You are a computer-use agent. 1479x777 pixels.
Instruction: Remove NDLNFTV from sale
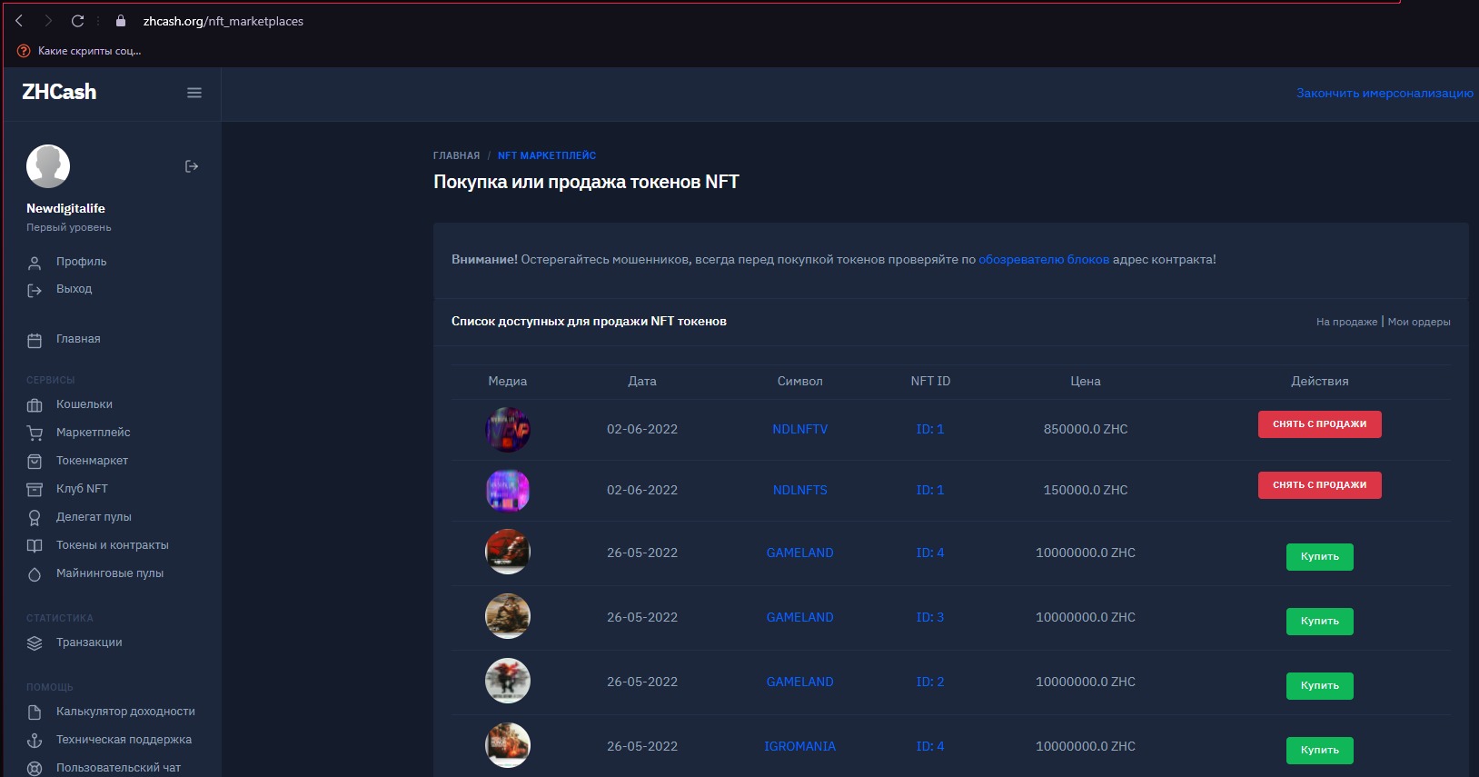1319,424
